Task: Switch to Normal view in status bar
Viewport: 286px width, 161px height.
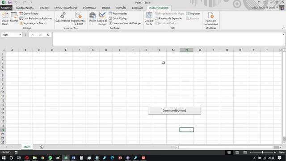Action: click(229, 152)
